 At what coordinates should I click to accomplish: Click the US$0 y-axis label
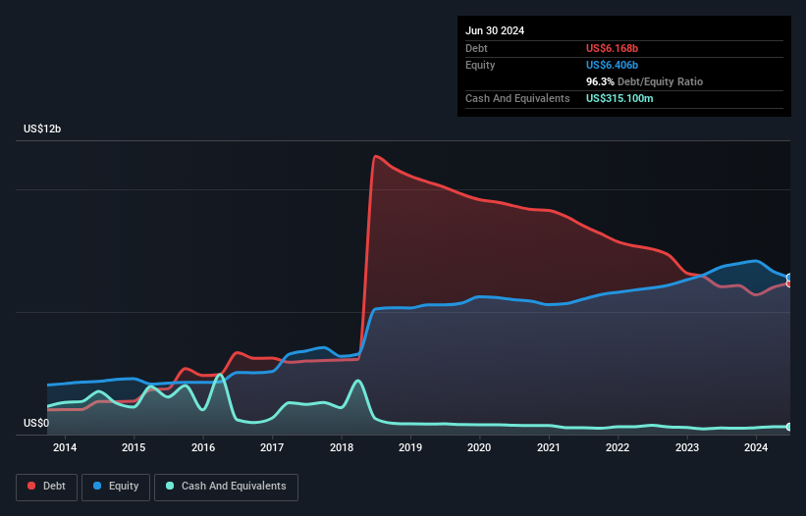coord(36,423)
